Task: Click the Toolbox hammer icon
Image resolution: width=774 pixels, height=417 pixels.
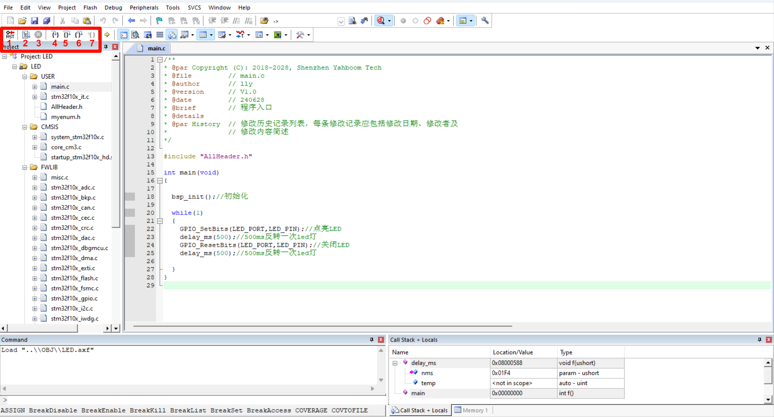Action: coord(300,35)
